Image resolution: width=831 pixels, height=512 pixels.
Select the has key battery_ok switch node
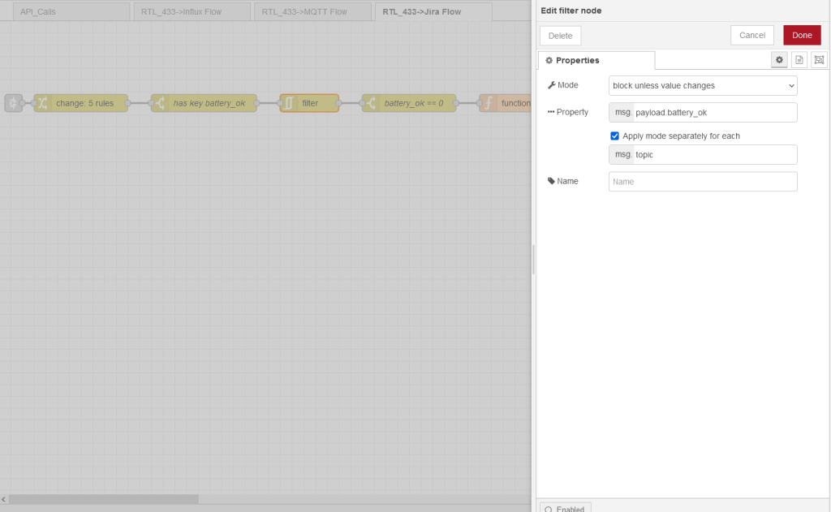tap(204, 103)
